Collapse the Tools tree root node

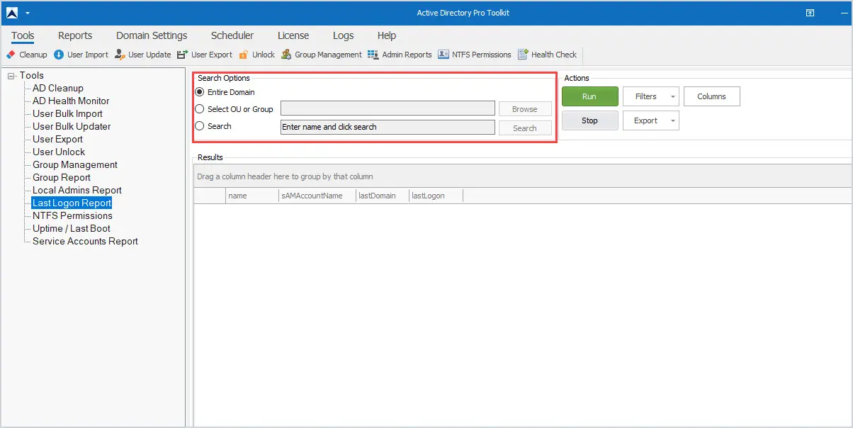(x=11, y=76)
